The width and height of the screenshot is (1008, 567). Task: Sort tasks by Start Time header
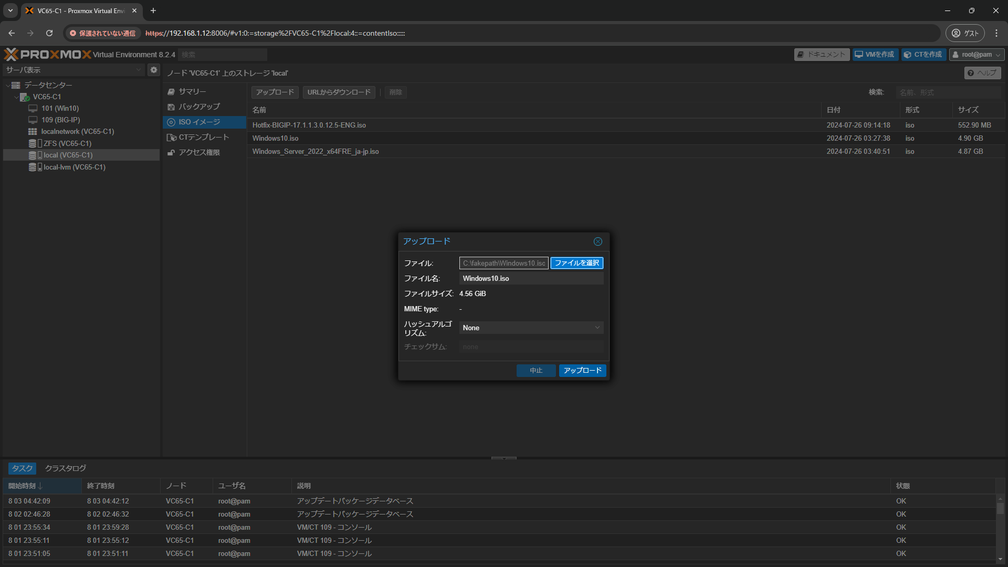pyautogui.click(x=42, y=486)
